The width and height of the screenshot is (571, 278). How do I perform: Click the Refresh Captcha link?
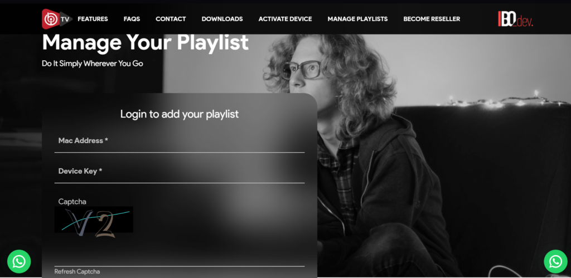click(77, 271)
